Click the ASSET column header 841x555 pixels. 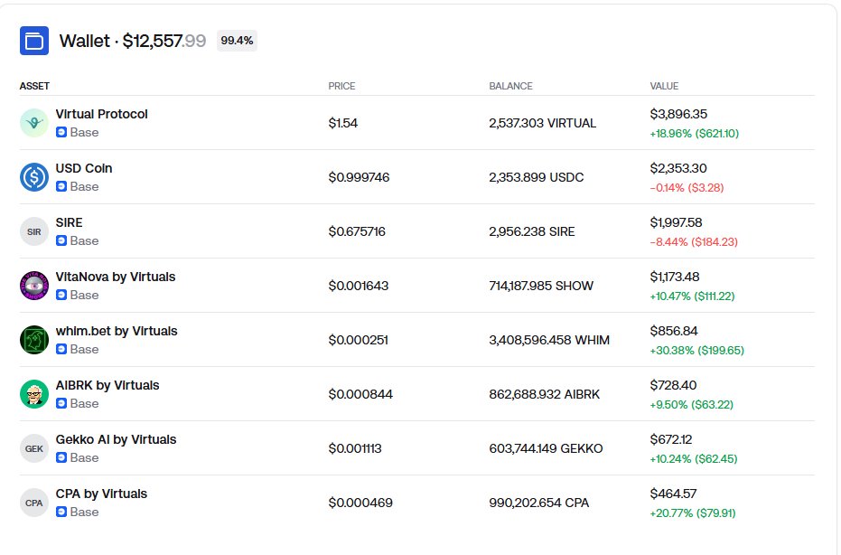click(34, 86)
